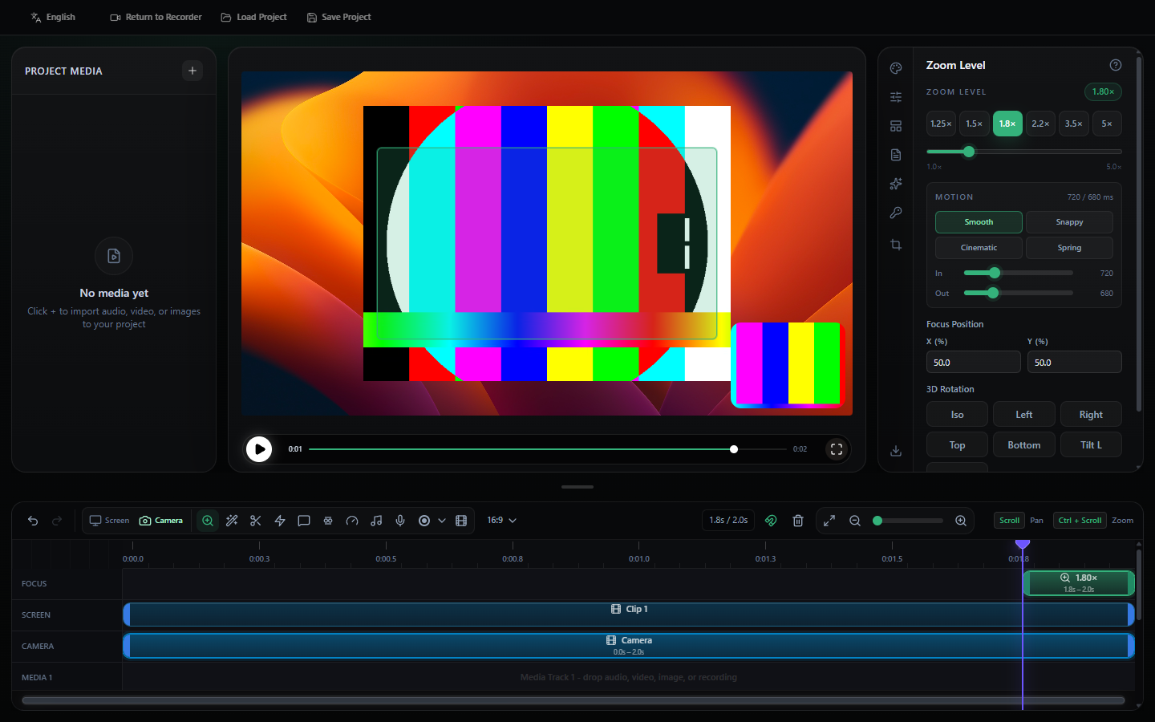Image resolution: width=1155 pixels, height=722 pixels.
Task: Apply Left 3D rotation
Action: point(1024,415)
